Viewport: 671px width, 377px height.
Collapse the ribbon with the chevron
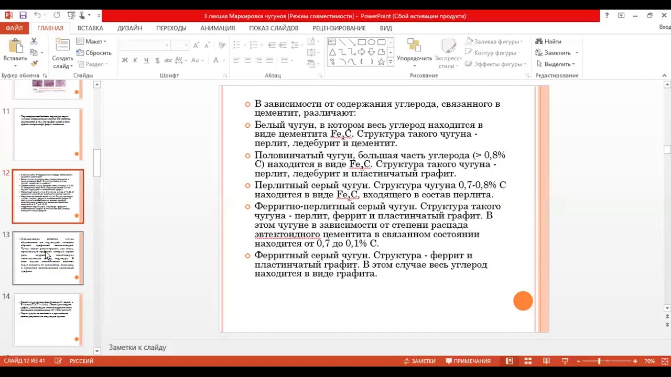click(x=664, y=76)
